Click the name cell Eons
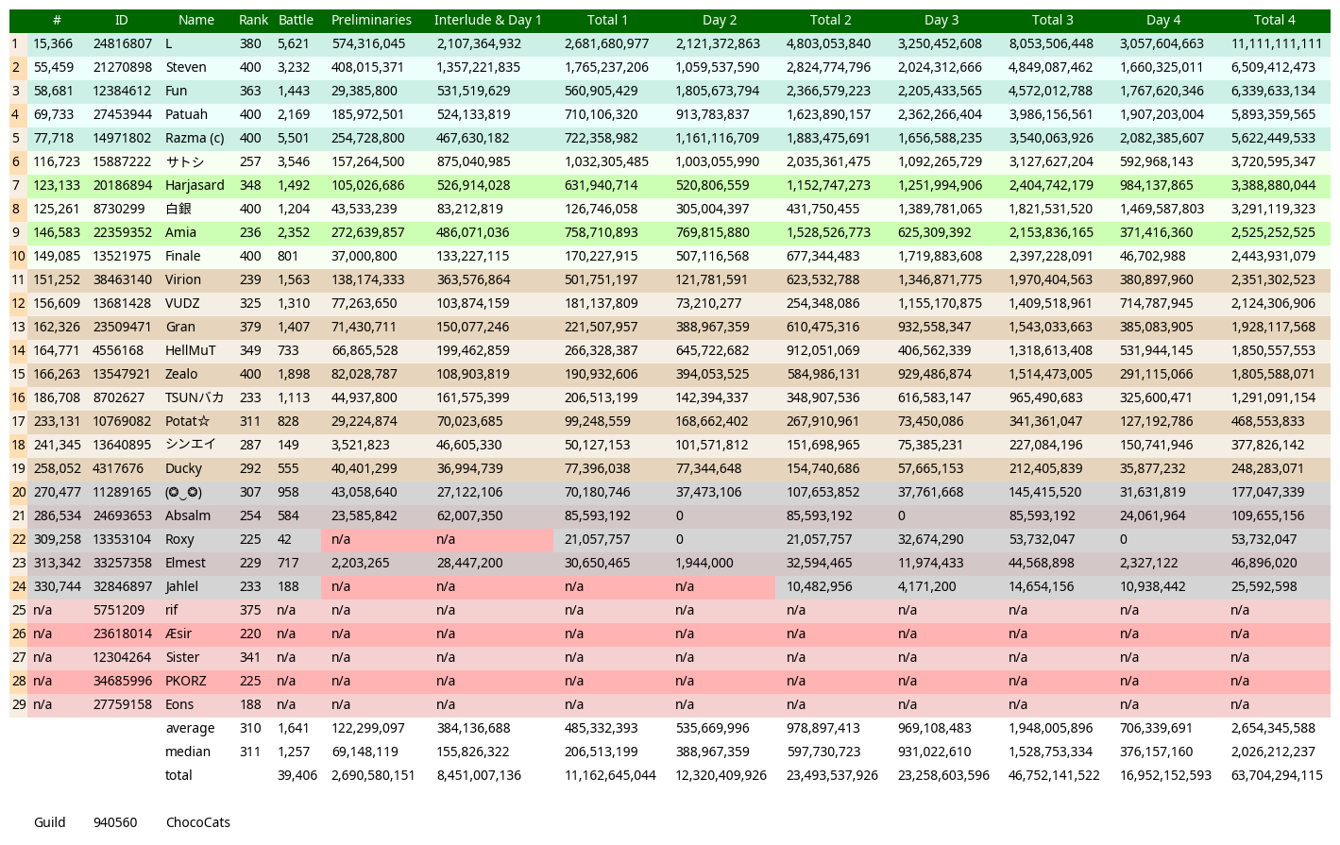Viewport: 1340px width, 845px height. 179,704
